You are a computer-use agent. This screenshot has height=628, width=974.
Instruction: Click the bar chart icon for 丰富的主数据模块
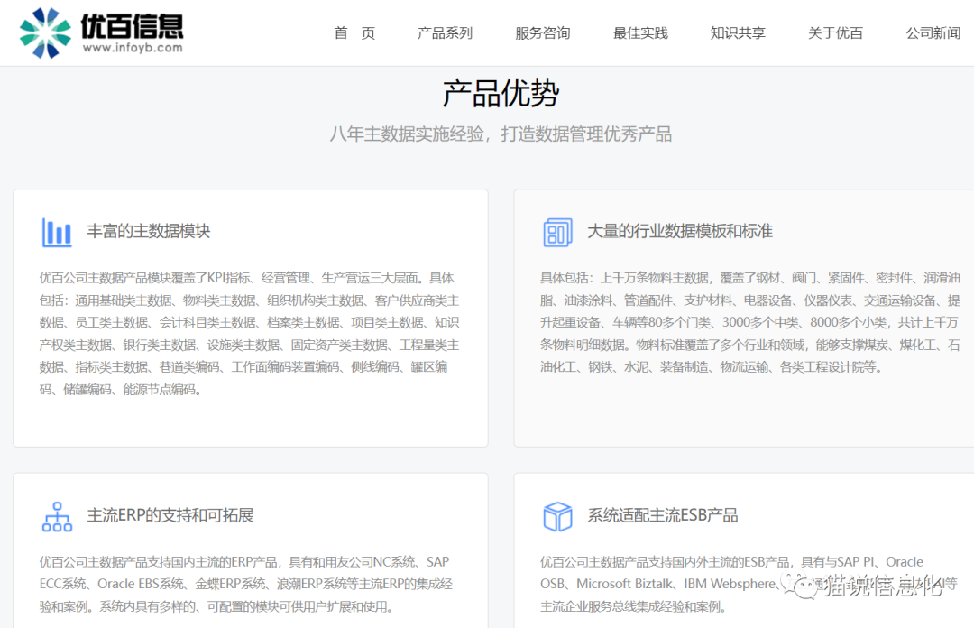point(57,233)
